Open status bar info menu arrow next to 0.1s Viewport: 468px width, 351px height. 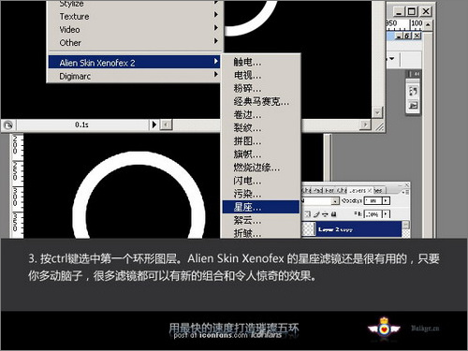pos(154,124)
